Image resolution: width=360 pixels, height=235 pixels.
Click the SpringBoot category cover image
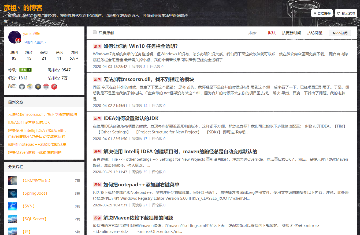(x=13, y=193)
